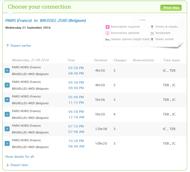Click Show details for all link

pyautogui.click(x=19, y=157)
